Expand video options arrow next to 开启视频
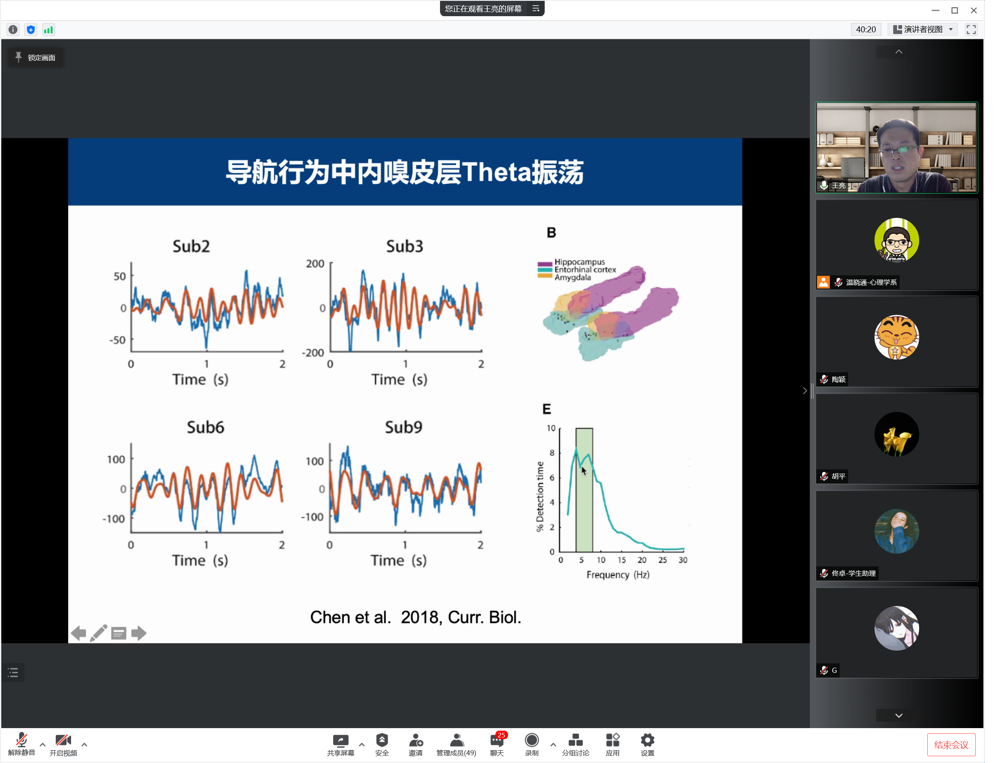 point(84,744)
